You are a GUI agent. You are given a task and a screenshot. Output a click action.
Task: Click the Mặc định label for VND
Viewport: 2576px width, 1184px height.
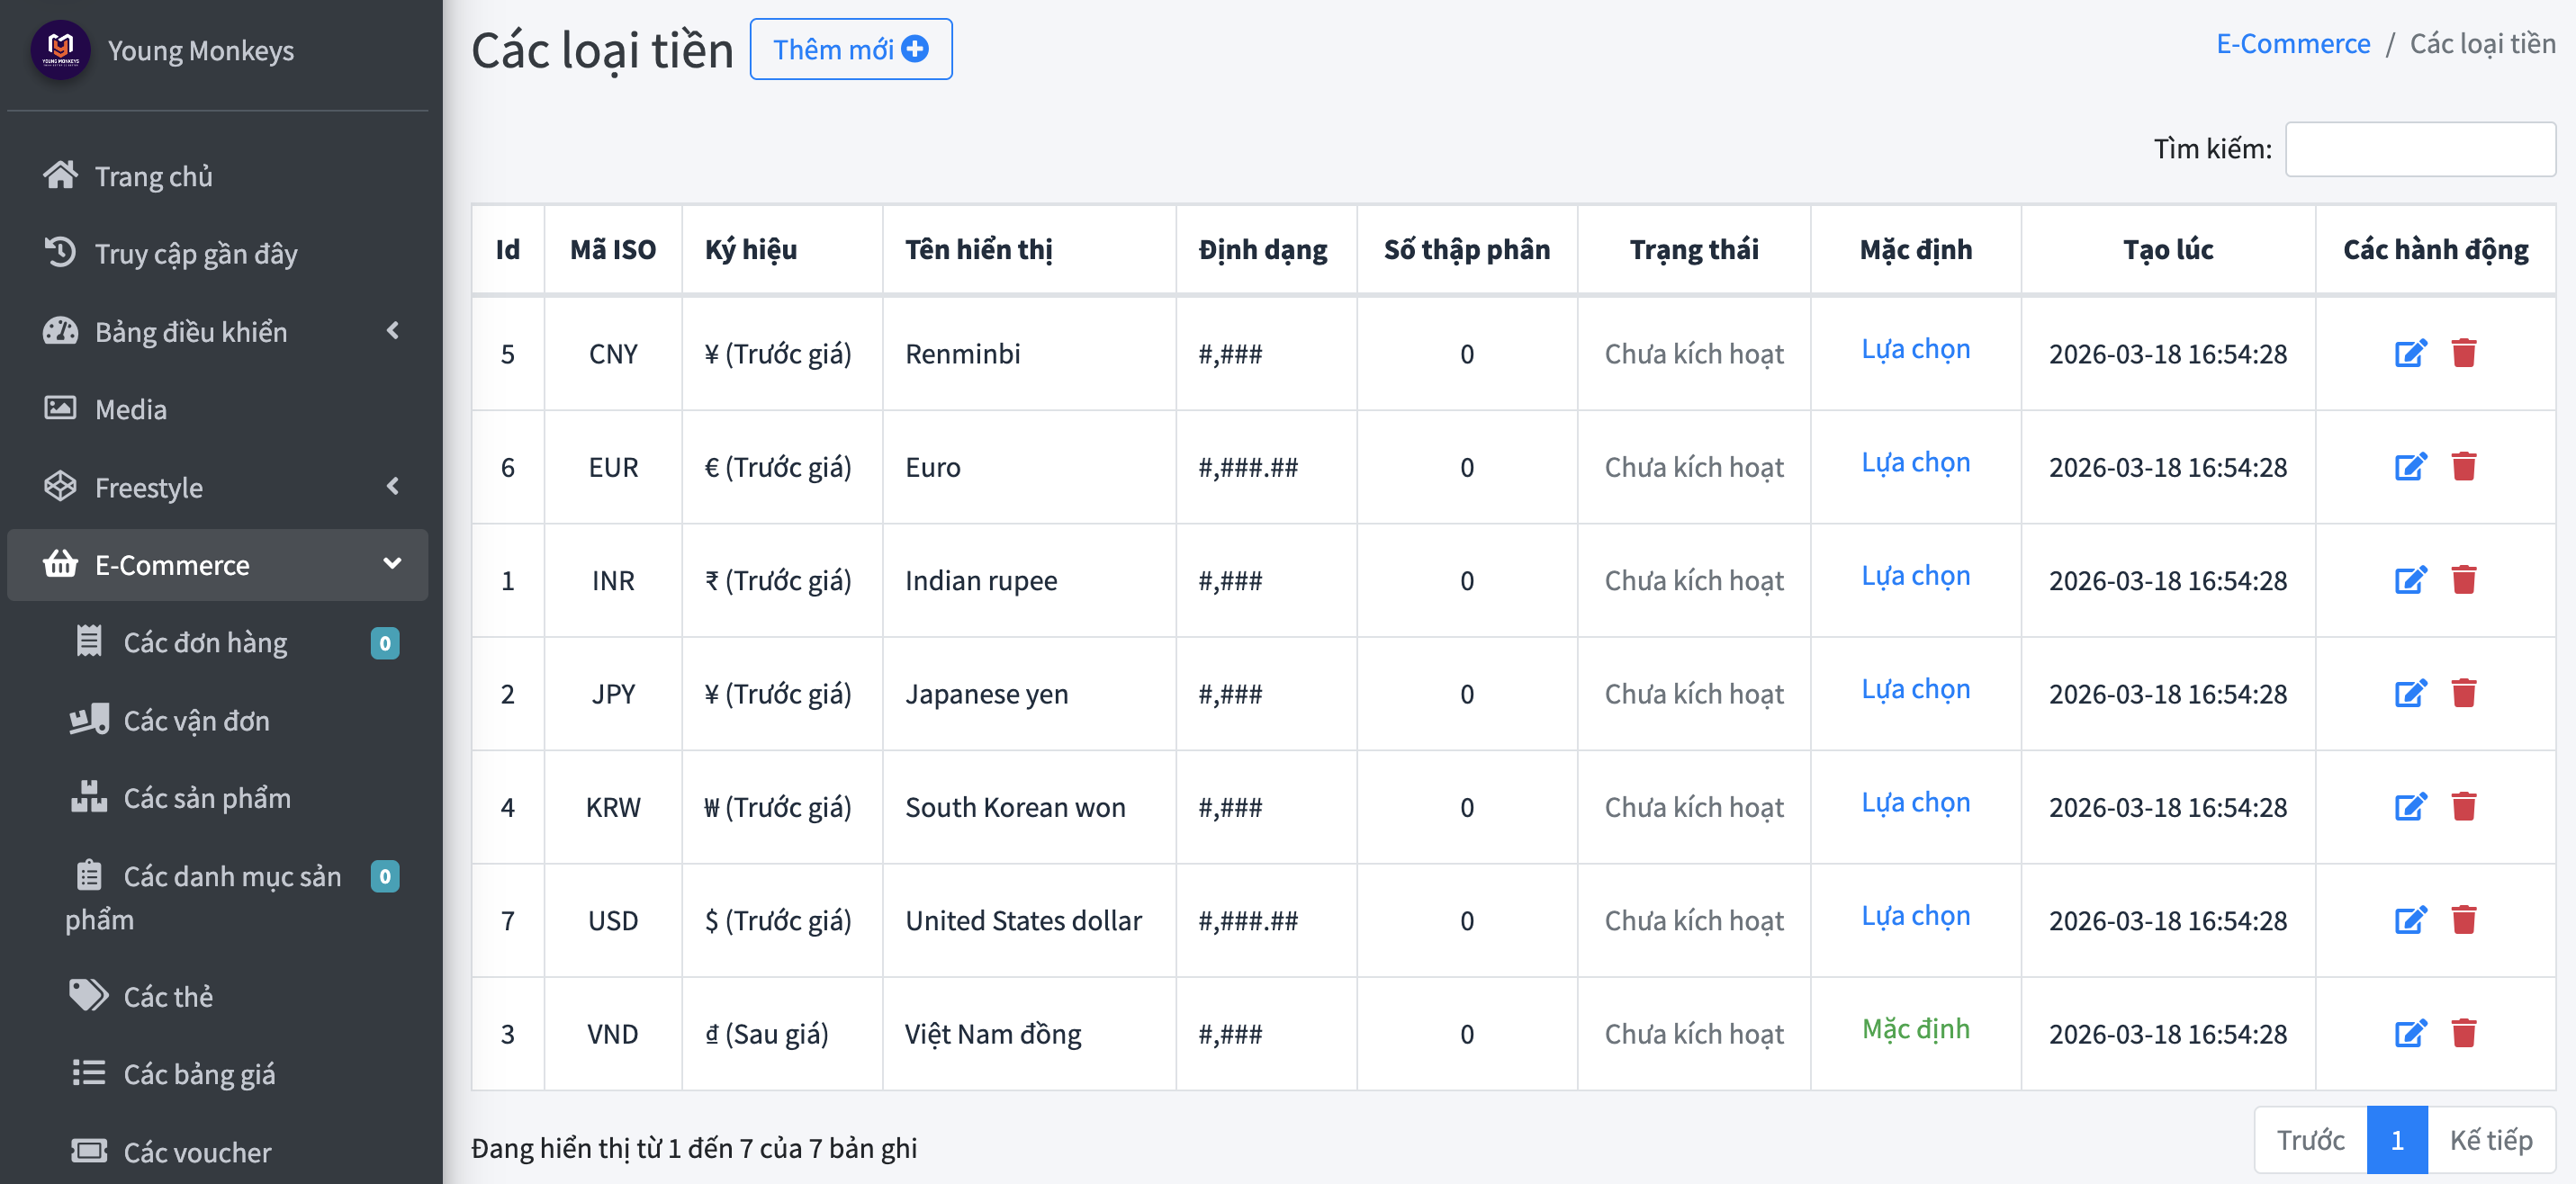click(1915, 1029)
